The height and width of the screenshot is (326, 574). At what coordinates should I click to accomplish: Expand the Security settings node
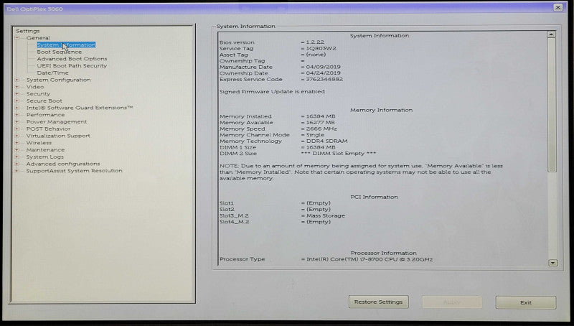[17, 94]
